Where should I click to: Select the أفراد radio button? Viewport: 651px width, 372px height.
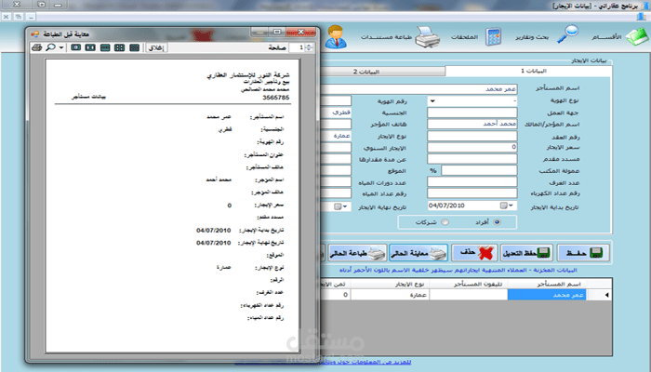497,222
